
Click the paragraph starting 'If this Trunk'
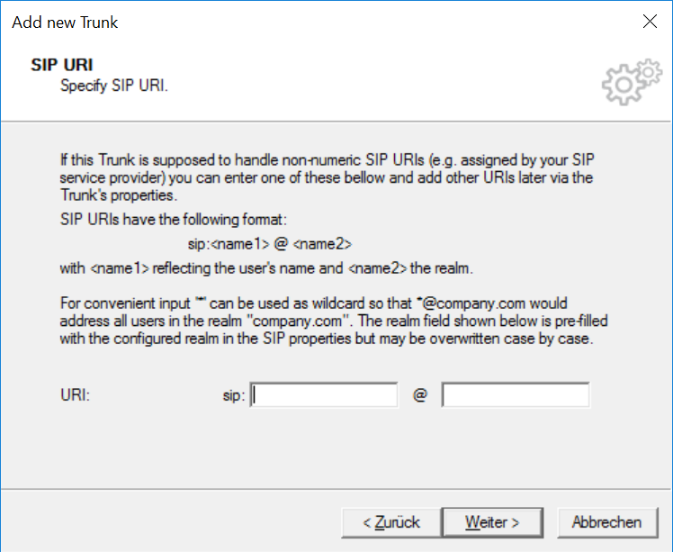click(328, 177)
